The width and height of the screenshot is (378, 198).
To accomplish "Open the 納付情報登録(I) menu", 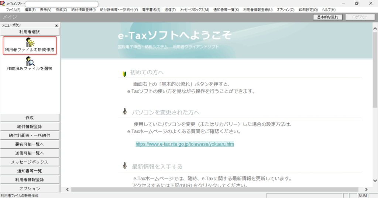I will point(83,10).
